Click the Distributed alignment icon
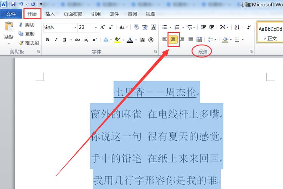Screen dimensions: 283x189 point(199,39)
